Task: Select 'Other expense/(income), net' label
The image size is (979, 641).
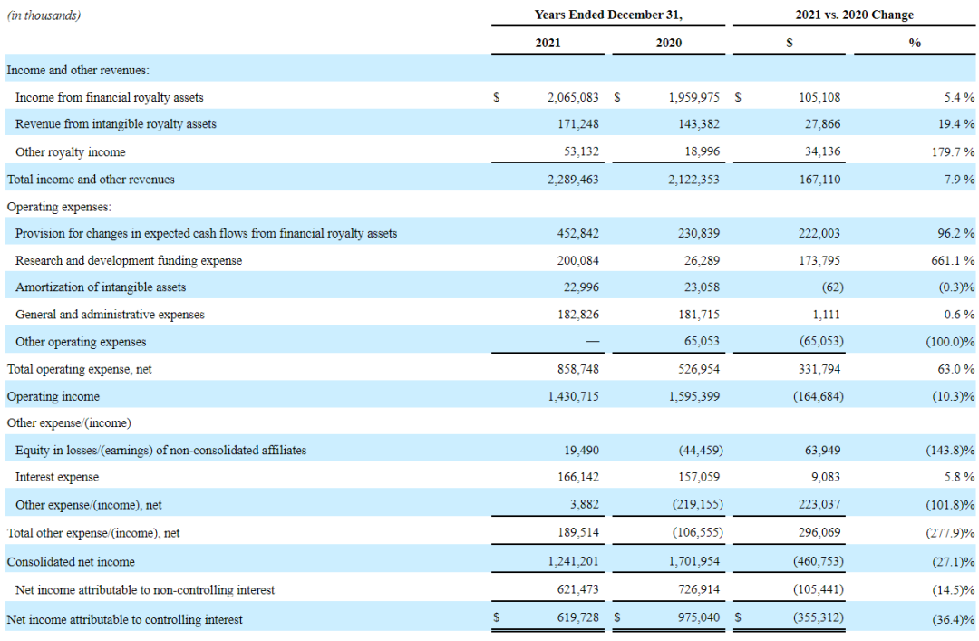Action: point(88,505)
